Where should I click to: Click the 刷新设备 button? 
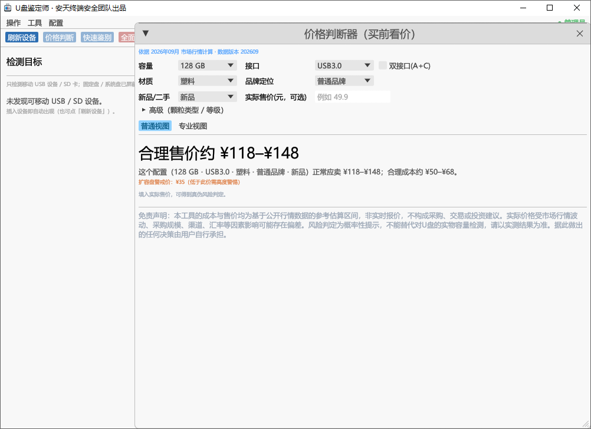pyautogui.click(x=22, y=37)
